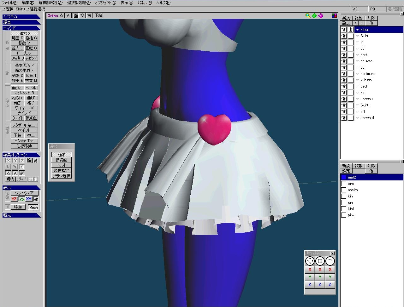Click the circular move handle in 操作パネル

[x=310, y=261]
